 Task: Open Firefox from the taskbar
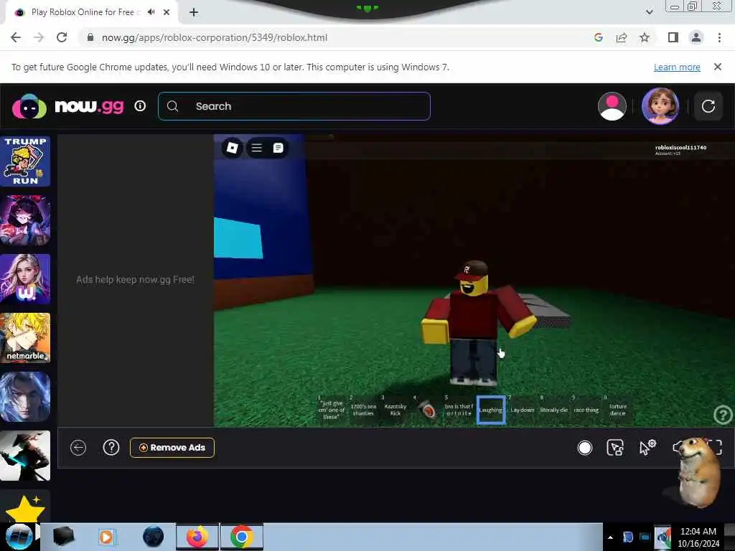pos(197,537)
